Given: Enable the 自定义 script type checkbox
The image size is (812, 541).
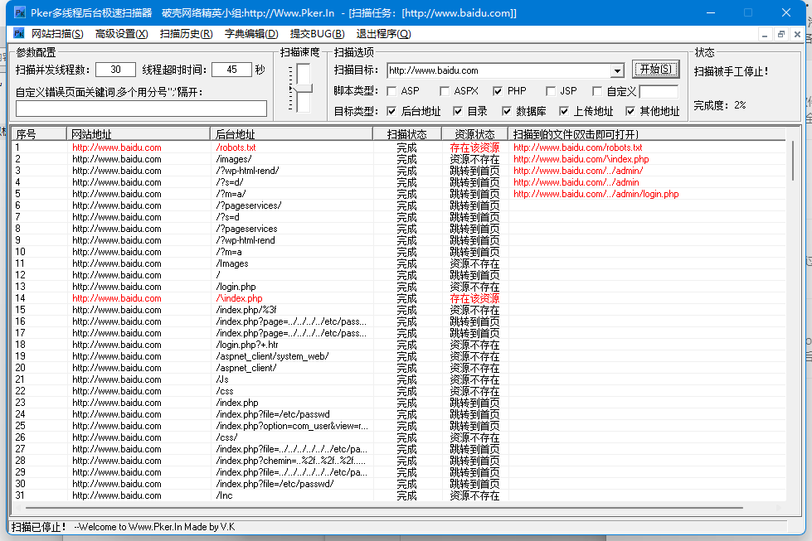Looking at the screenshot, I should [597, 91].
